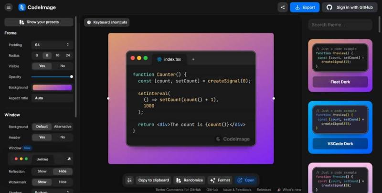This screenshot has width=382, height=193.
Task: Hide the Watermark
Action: click(63, 182)
